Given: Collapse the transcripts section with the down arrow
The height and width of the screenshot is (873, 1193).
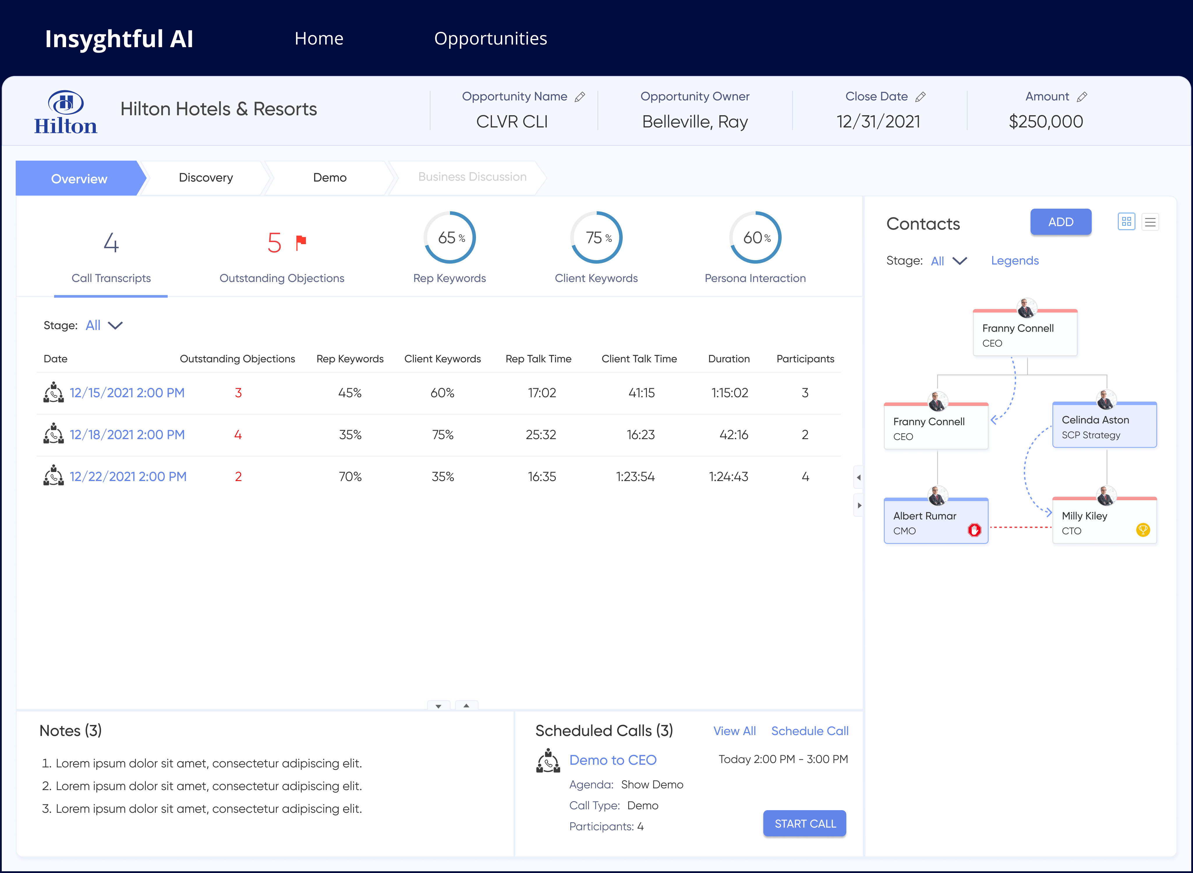Looking at the screenshot, I should click(438, 706).
